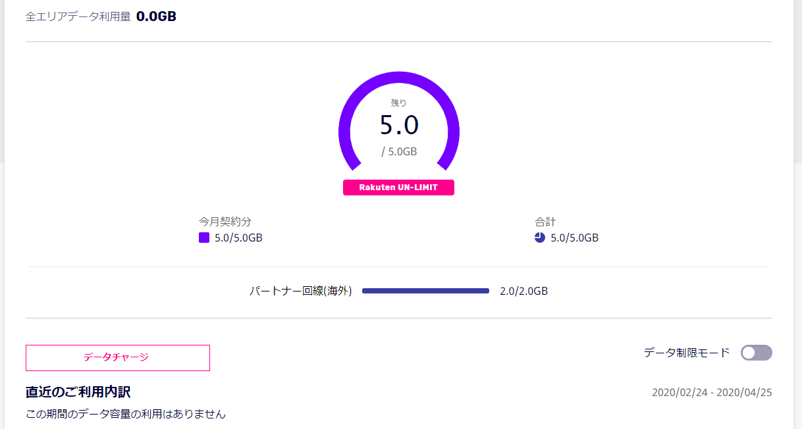
Task: Click the 2.0/2.0GB partner line value
Action: [523, 291]
